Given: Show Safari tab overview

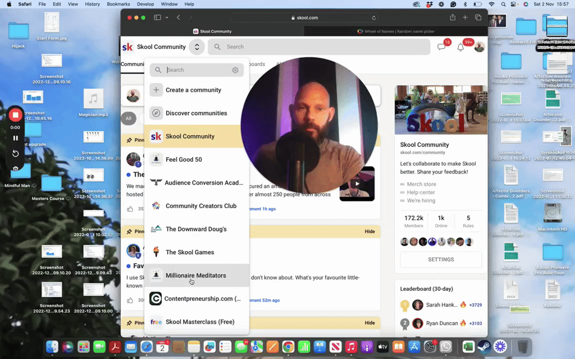Looking at the screenshot, I should (478, 17).
